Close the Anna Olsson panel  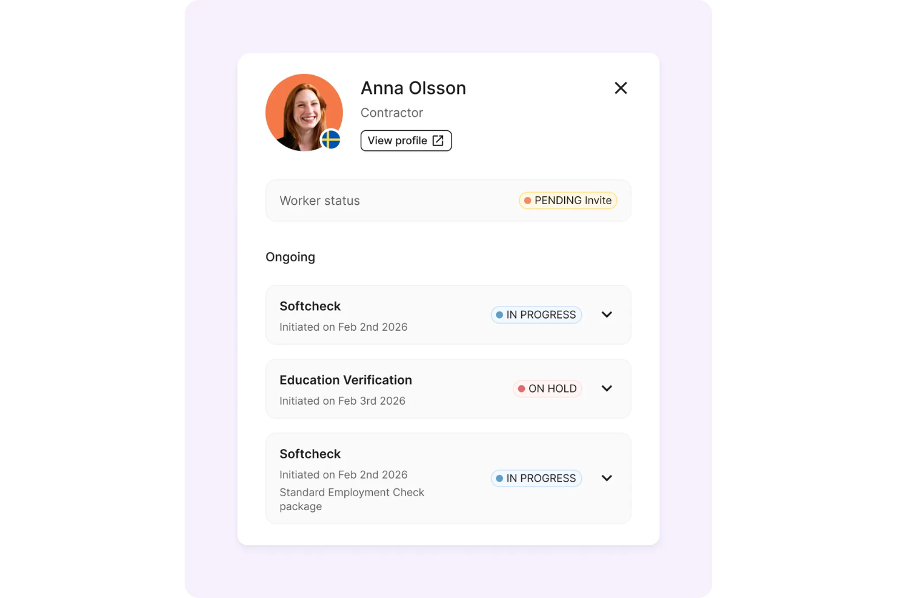click(x=621, y=87)
